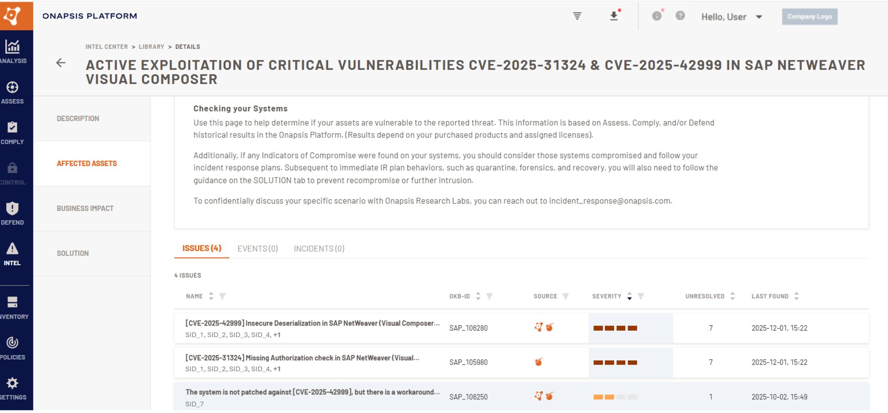Sort issues by Unresolved count
Viewport: 888px width, 413px height.
tap(733, 296)
